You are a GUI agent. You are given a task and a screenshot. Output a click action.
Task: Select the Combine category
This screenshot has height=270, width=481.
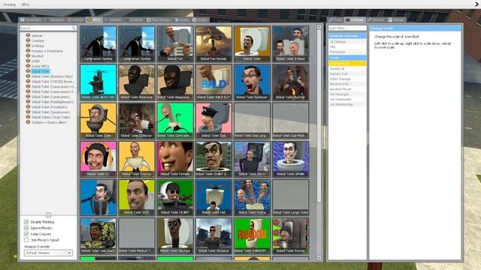tap(38, 40)
